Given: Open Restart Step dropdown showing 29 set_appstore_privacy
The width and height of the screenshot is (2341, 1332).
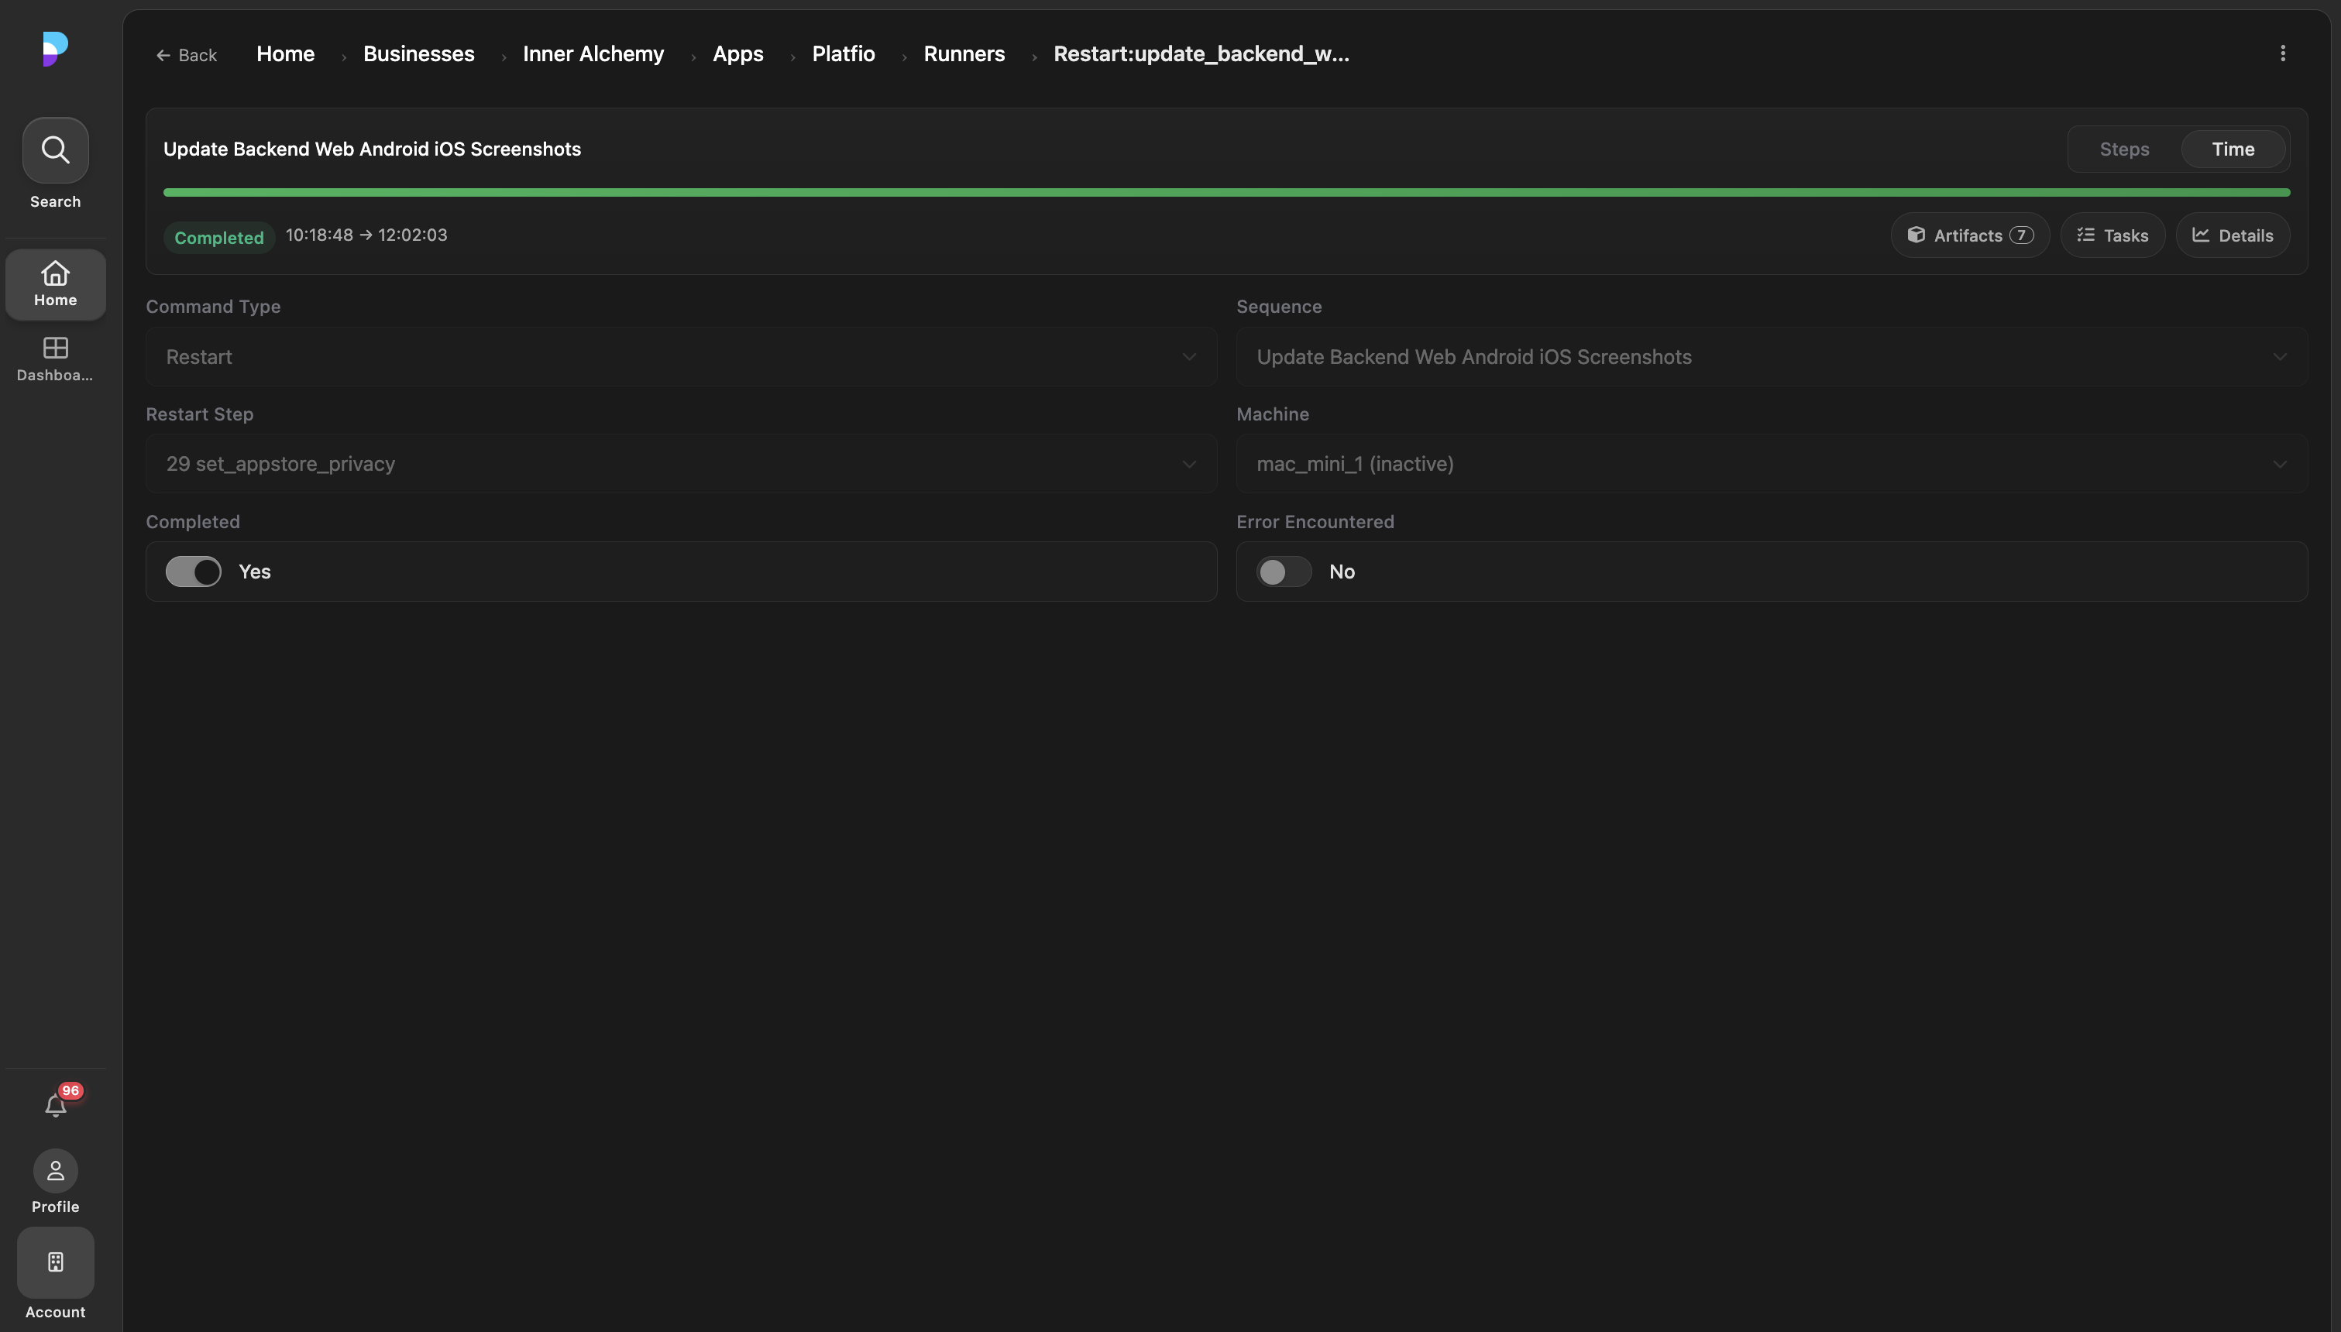Looking at the screenshot, I should click(682, 464).
